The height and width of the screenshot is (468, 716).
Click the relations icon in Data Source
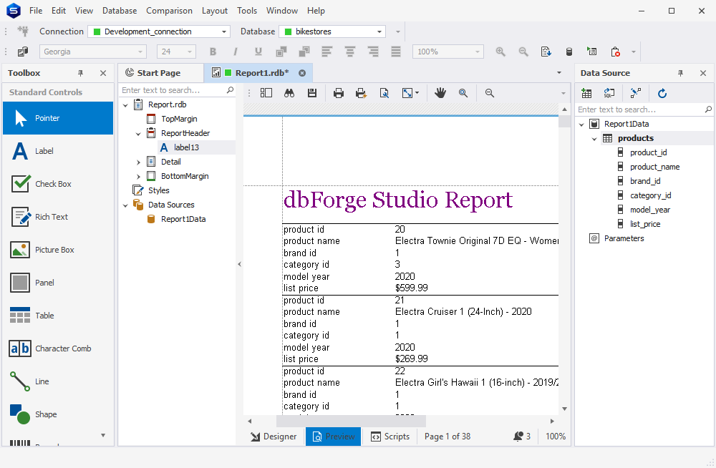pyautogui.click(x=635, y=94)
